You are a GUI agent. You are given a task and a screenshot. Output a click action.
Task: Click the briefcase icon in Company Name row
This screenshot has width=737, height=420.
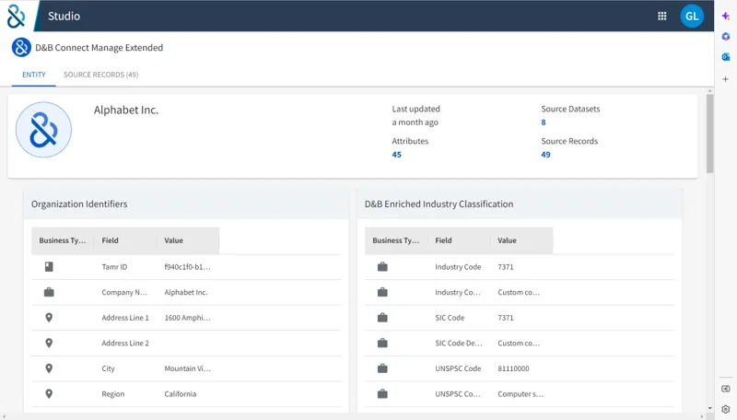[49, 292]
